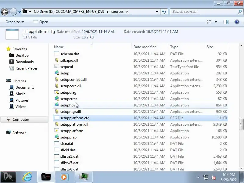This screenshot has height=183, width=244.
Task: Select the segoeui font file icon
Action: point(57,66)
